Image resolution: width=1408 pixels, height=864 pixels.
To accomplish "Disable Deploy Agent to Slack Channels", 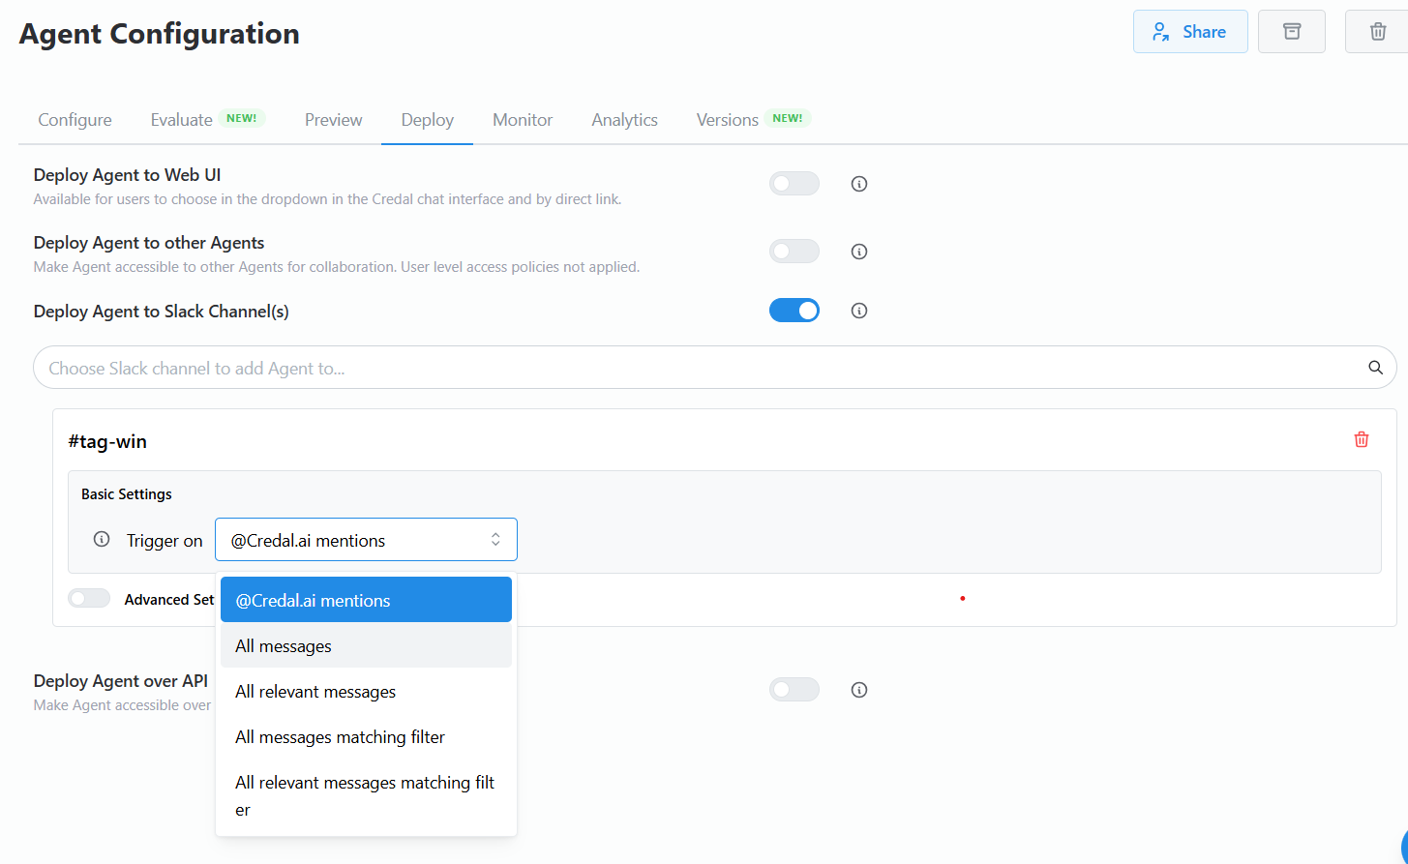I will (x=794, y=311).
